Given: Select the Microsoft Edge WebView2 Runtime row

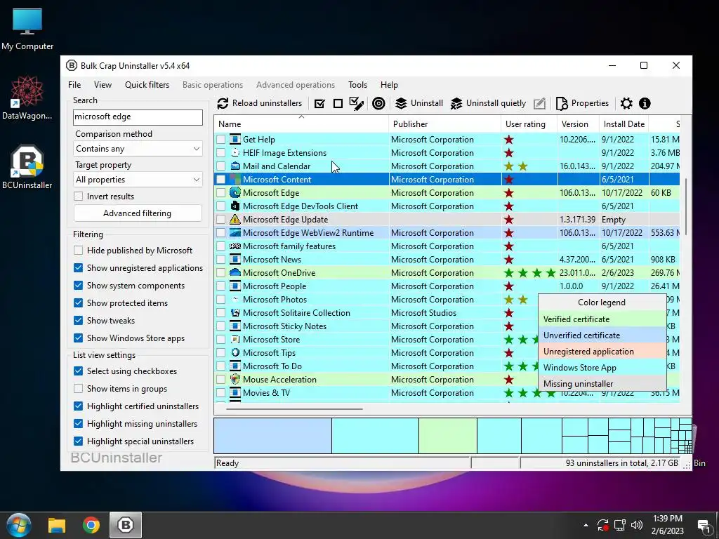Looking at the screenshot, I should tap(447, 233).
